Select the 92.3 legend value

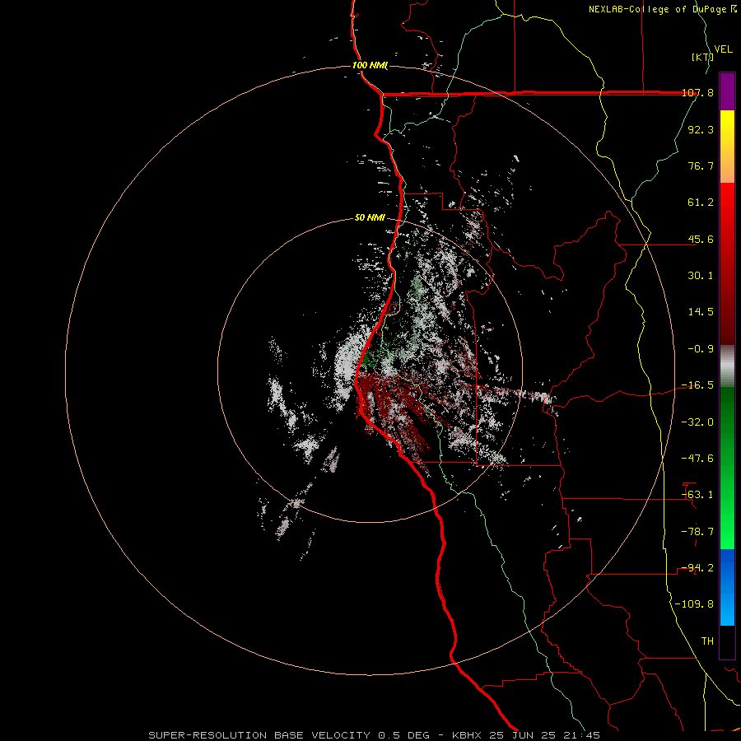tap(701, 129)
